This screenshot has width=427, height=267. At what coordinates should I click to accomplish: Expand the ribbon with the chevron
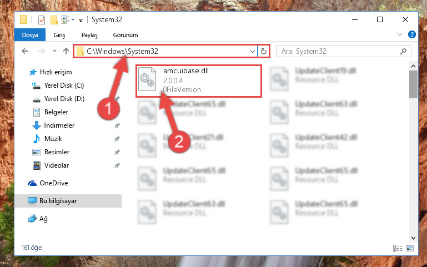coord(399,34)
